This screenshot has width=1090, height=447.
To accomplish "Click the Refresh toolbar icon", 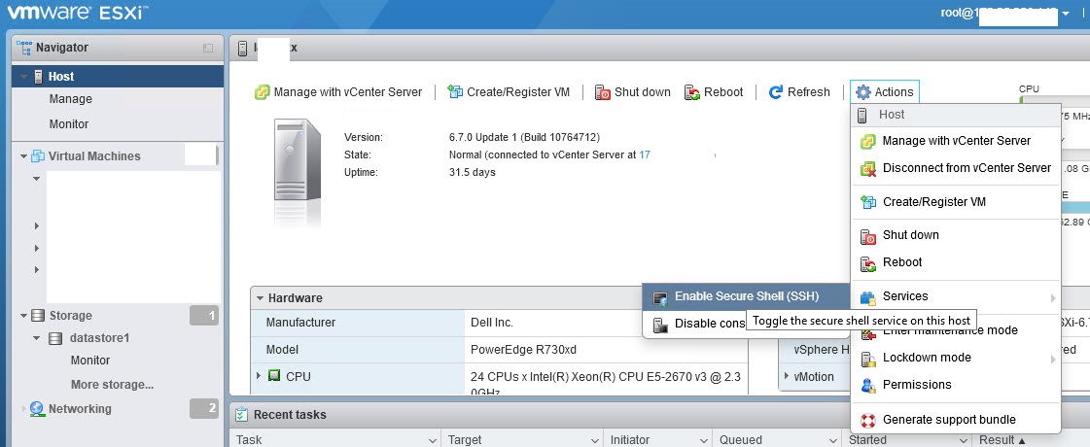I will coord(776,92).
